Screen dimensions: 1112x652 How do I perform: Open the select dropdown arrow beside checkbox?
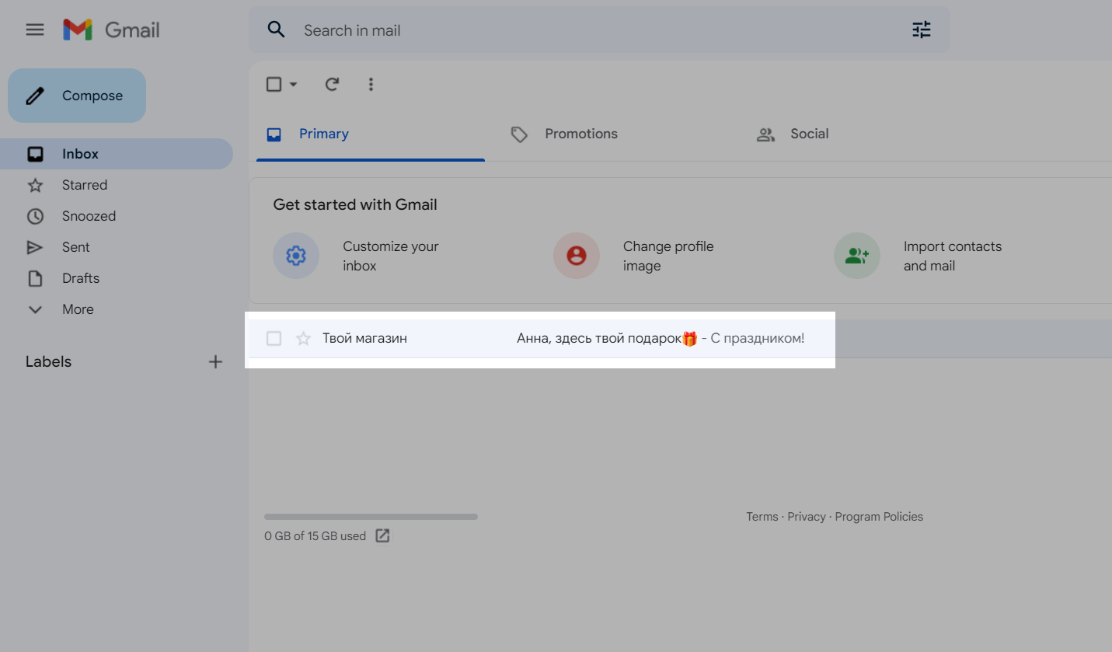click(293, 84)
